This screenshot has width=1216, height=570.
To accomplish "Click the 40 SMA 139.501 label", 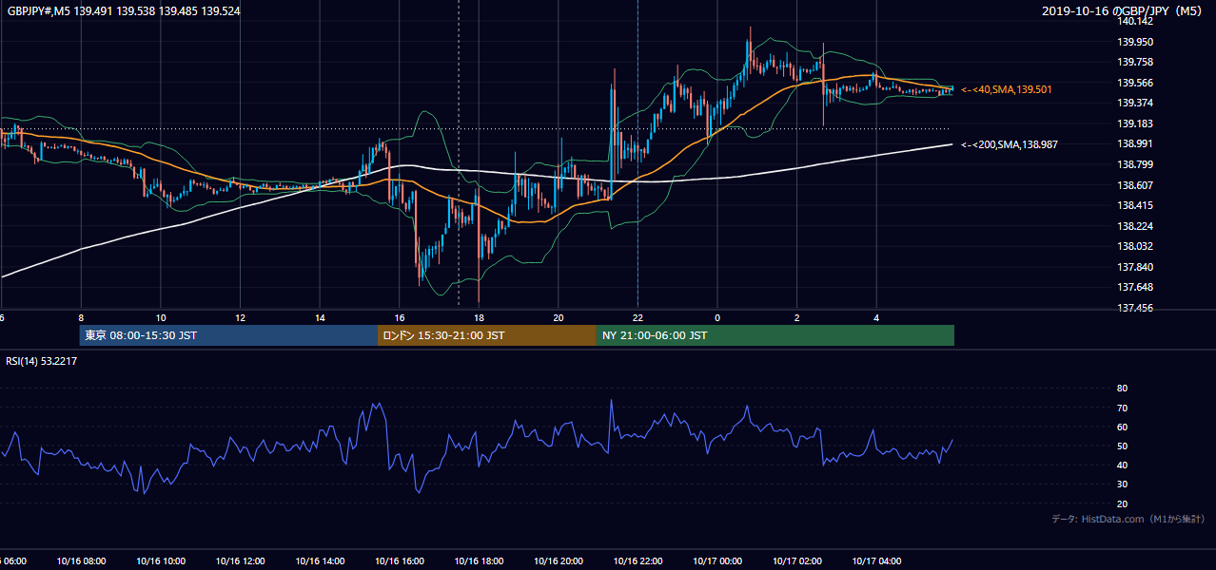I will pyautogui.click(x=1006, y=89).
